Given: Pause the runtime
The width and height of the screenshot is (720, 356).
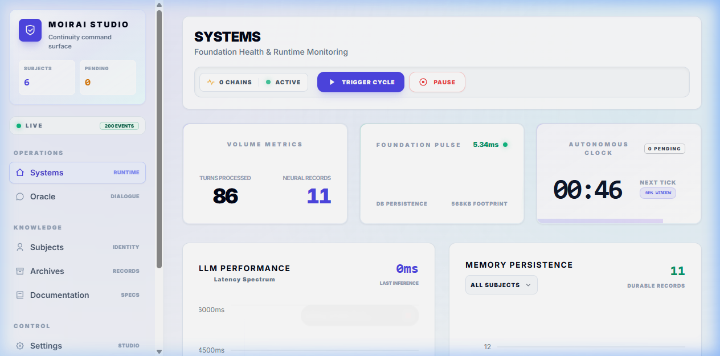Looking at the screenshot, I should pos(437,82).
